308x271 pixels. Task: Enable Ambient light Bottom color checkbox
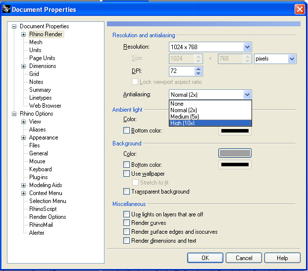(x=126, y=131)
